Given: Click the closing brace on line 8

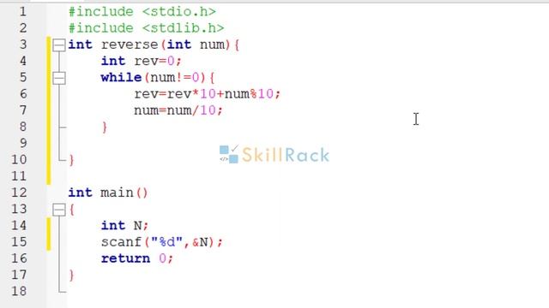Looking at the screenshot, I should (x=105, y=127).
